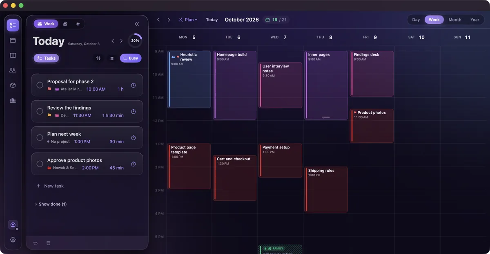Switch calendar to Year view

(475, 20)
